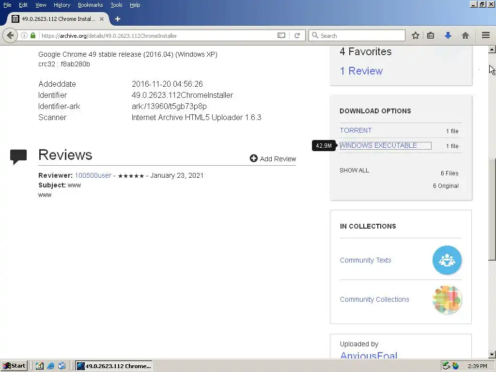The width and height of the screenshot is (496, 372).
Task: Click the 42.9M size tooltip
Action: 324,145
